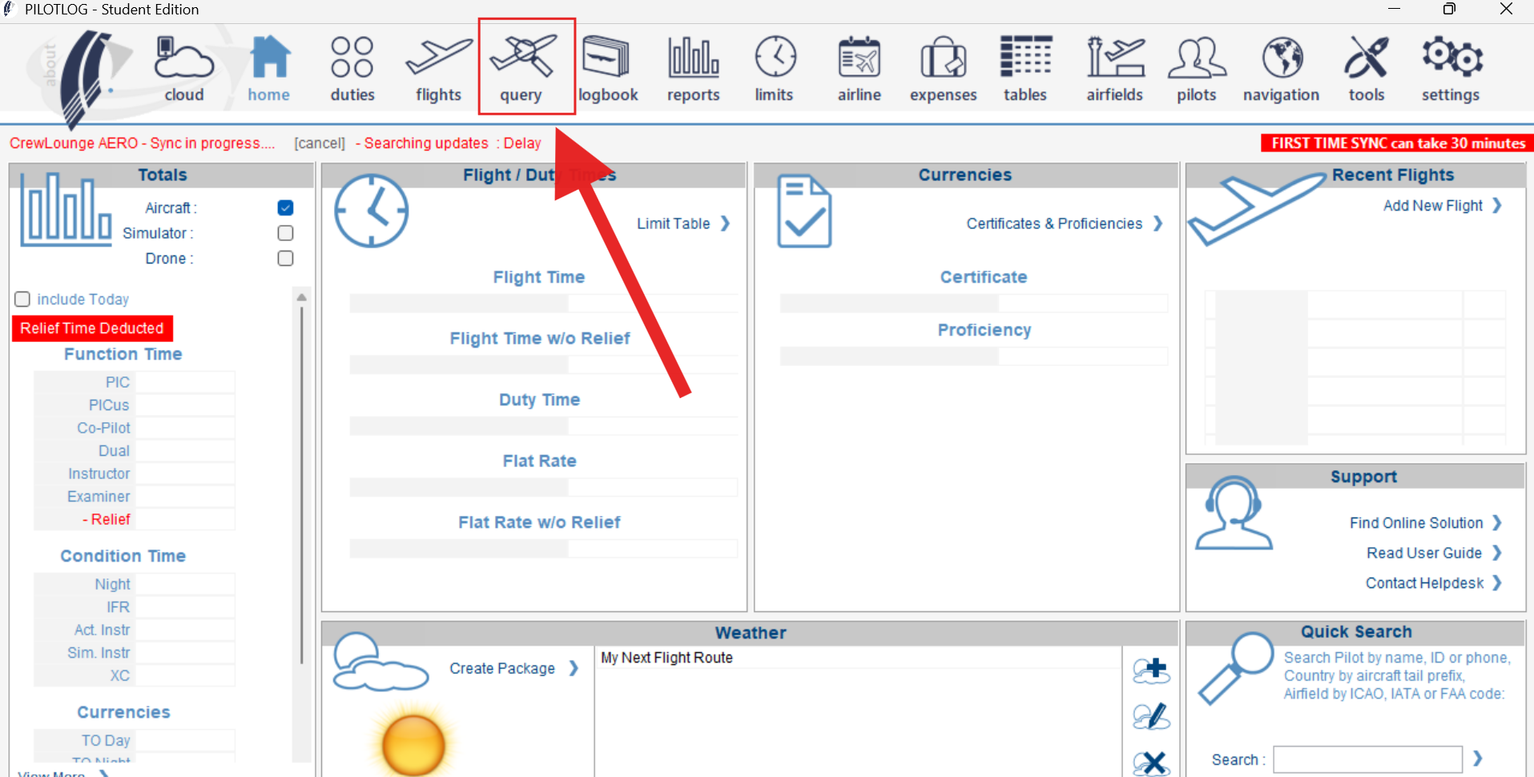Open the tools page
Viewport: 1534px width, 777px height.
point(1367,69)
